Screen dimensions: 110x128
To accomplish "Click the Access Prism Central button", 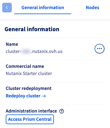I will tap(30, 119).
